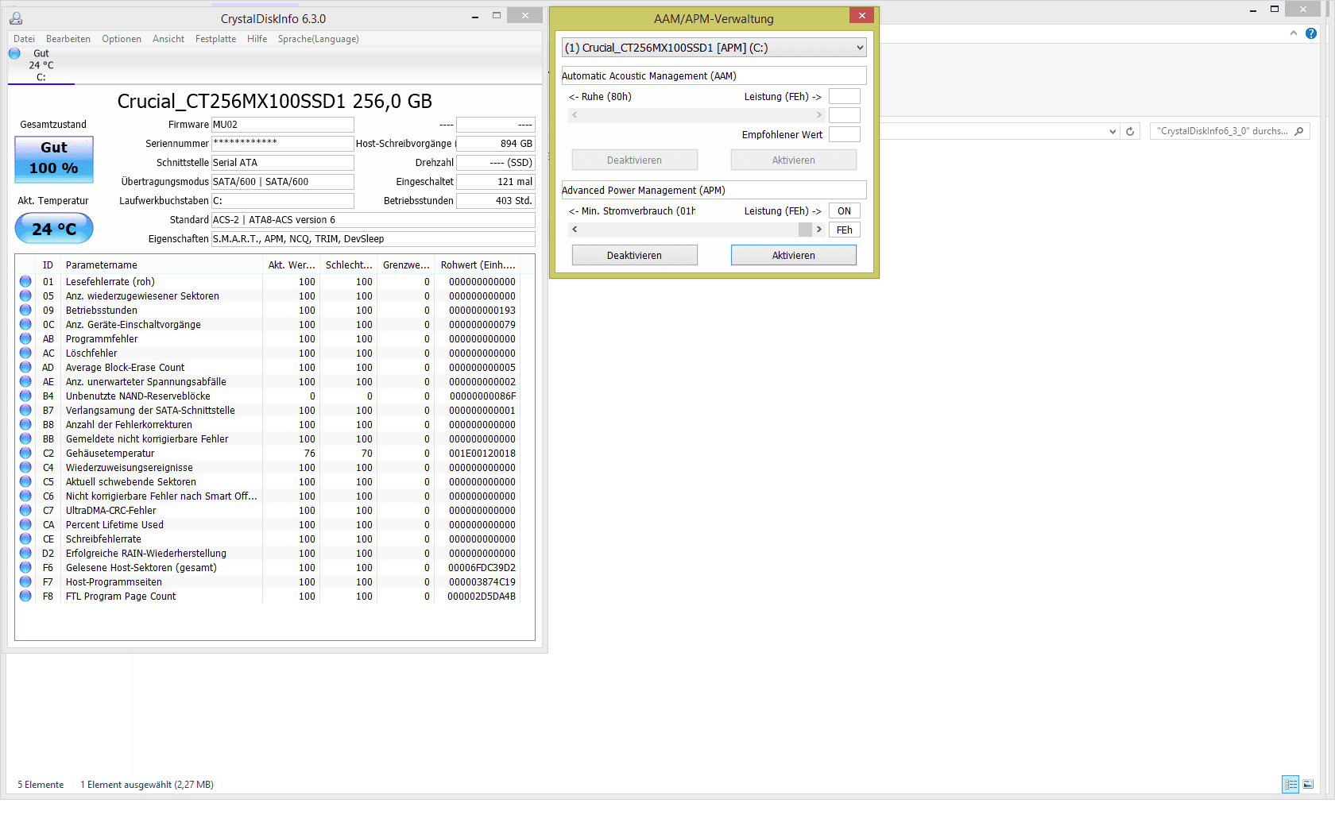The image size is (1335, 834).
Task: Click the Explorer refresh icon
Action: (x=1130, y=131)
